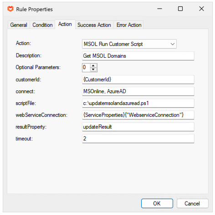Minimize the Rule Properties window
The image size is (215, 215).
click(x=159, y=9)
